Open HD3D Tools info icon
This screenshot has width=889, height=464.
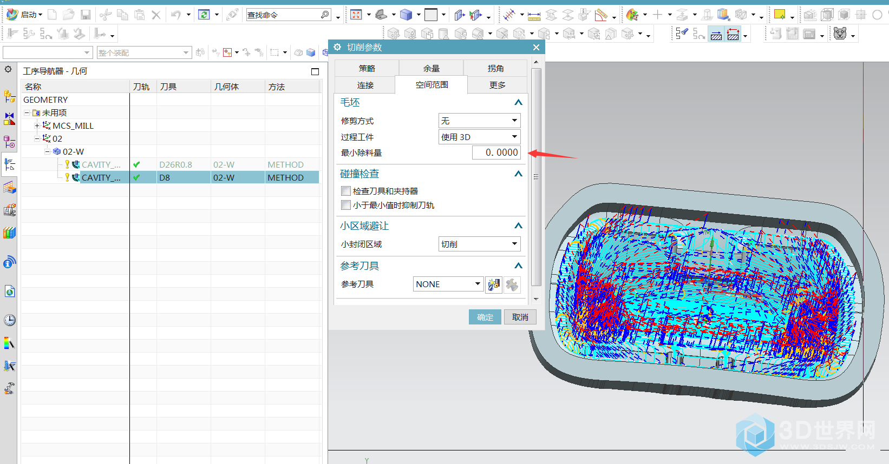point(9,262)
